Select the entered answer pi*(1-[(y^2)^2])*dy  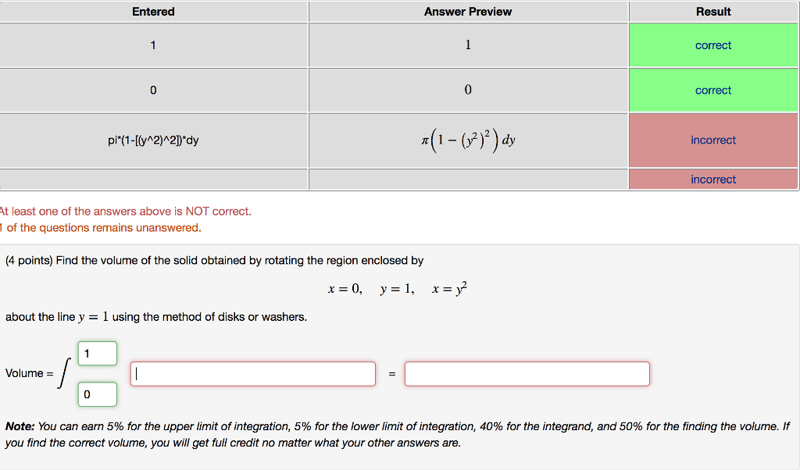click(x=153, y=140)
